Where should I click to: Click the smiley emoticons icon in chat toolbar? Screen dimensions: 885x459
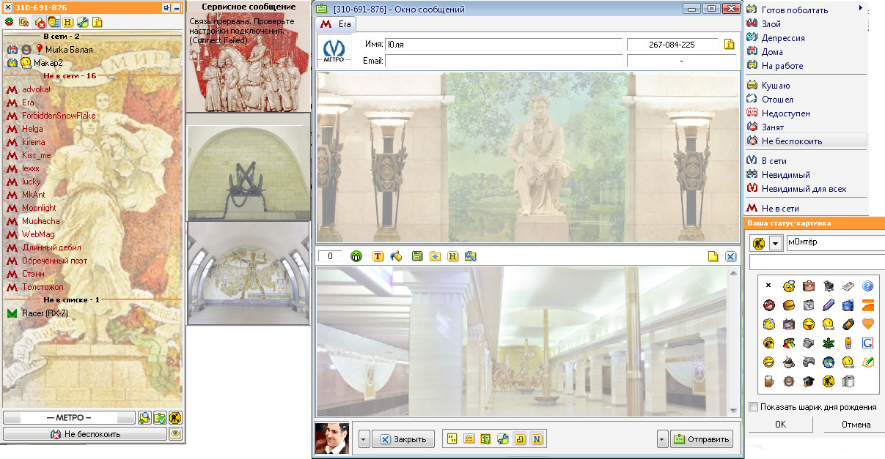pos(356,256)
